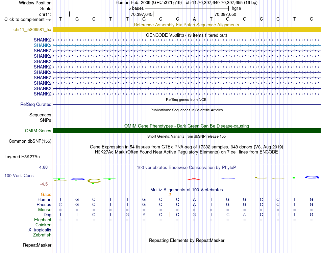Click the Layered H3K27Ac label

22,157
